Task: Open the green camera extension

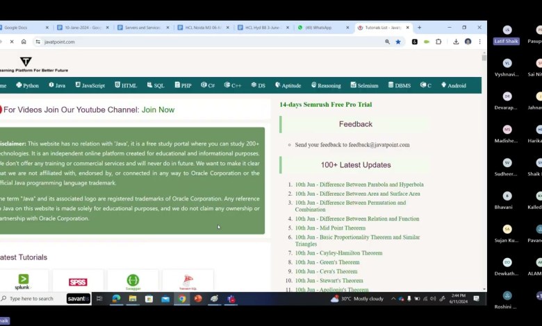Action: click(x=427, y=42)
